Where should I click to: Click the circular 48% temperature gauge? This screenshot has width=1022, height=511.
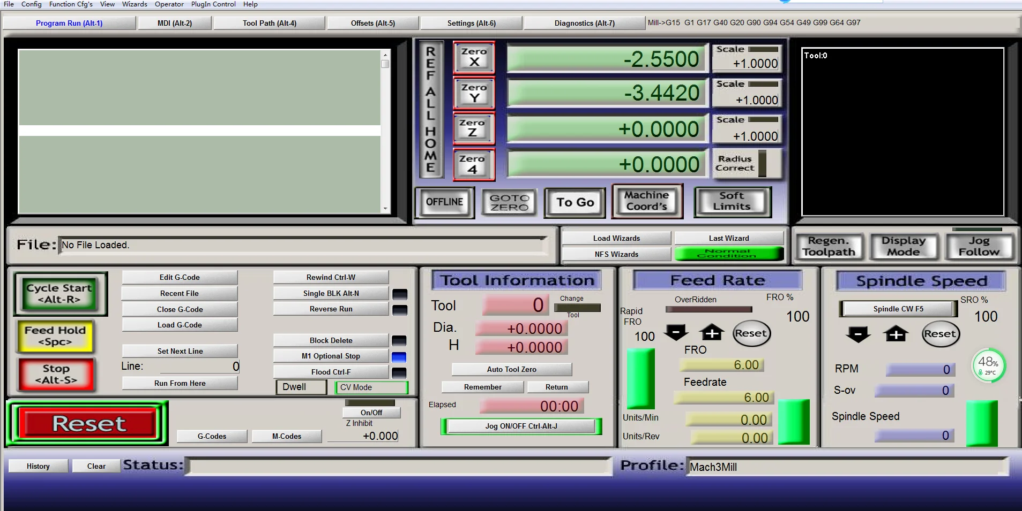[989, 366]
